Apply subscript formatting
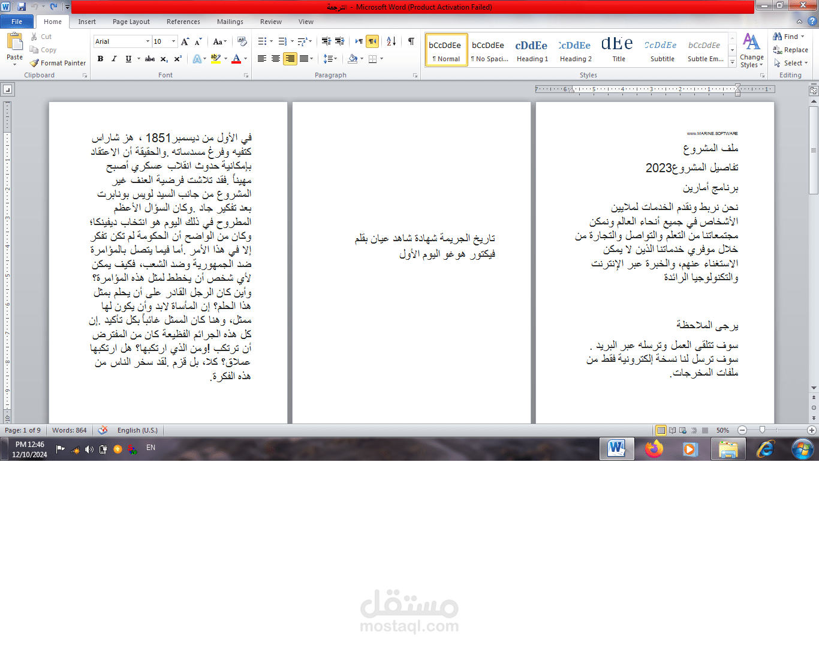This screenshot has height=648, width=819. (164, 59)
